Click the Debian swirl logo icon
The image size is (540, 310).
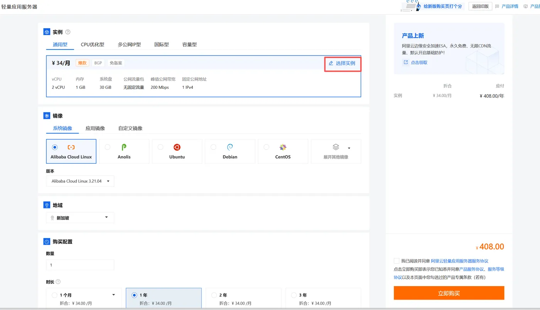[x=230, y=147]
